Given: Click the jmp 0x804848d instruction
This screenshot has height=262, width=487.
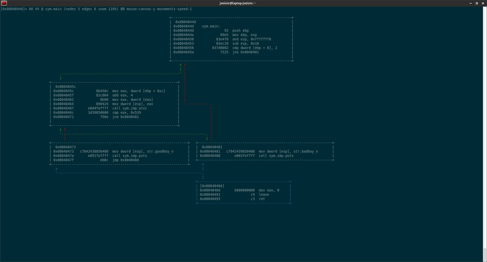Looking at the screenshot, I should 125,160.
